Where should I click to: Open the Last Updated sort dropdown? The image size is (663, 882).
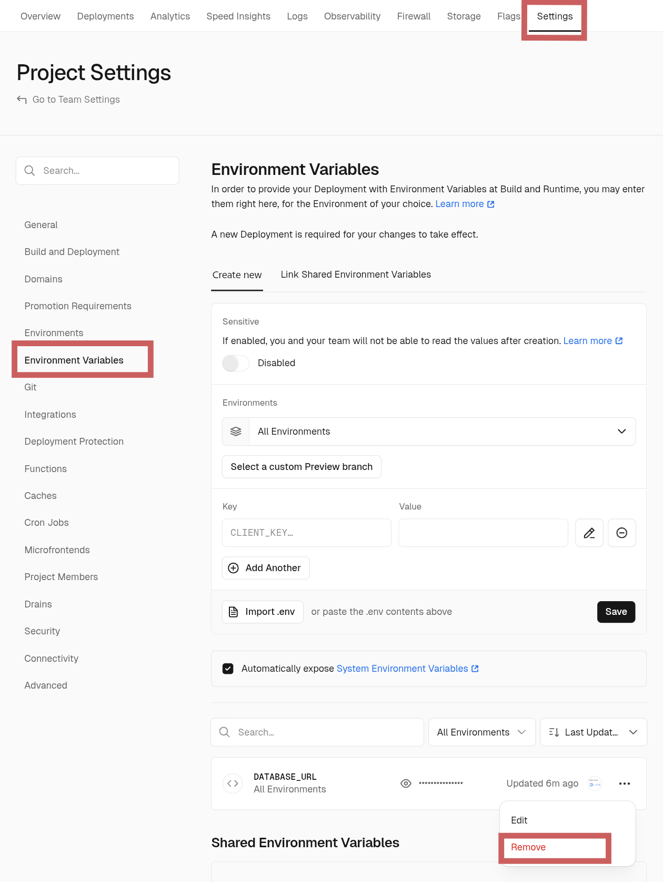pyautogui.click(x=593, y=732)
